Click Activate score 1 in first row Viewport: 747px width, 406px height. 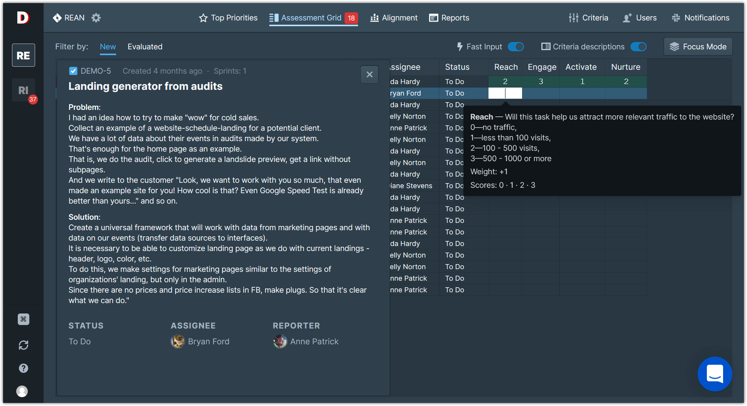pos(582,81)
